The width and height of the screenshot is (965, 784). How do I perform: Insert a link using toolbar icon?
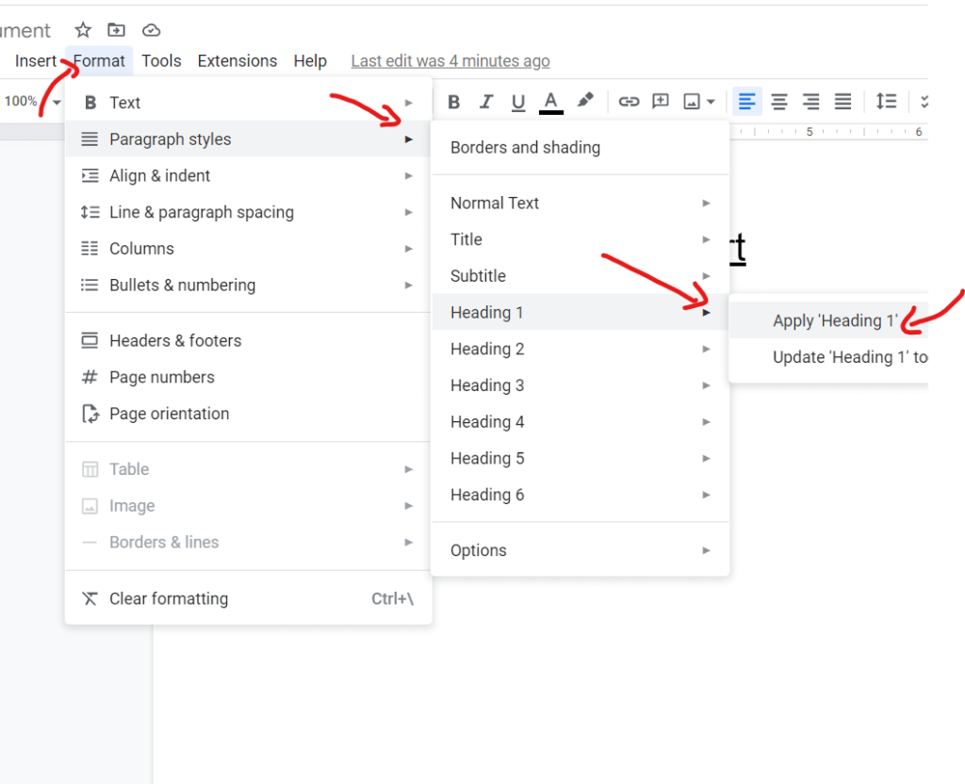coord(629,102)
